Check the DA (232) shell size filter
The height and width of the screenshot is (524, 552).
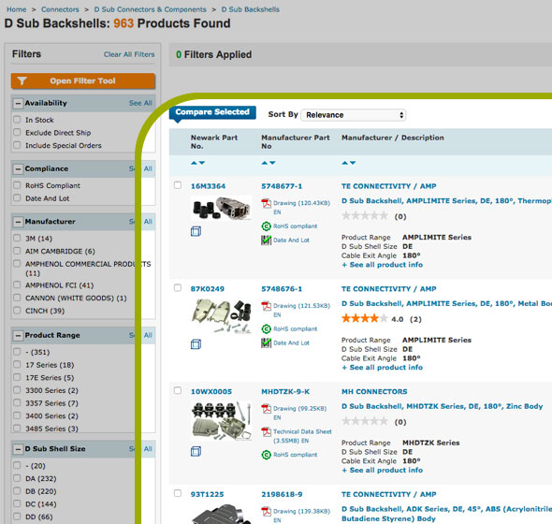point(17,478)
